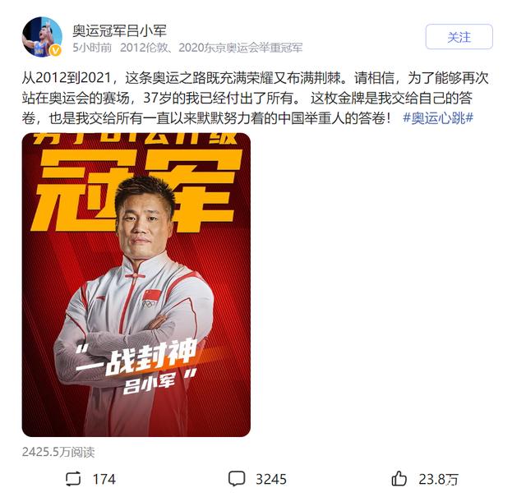Click the repost count 174
Screen dimensions: 526x497
(x=104, y=479)
